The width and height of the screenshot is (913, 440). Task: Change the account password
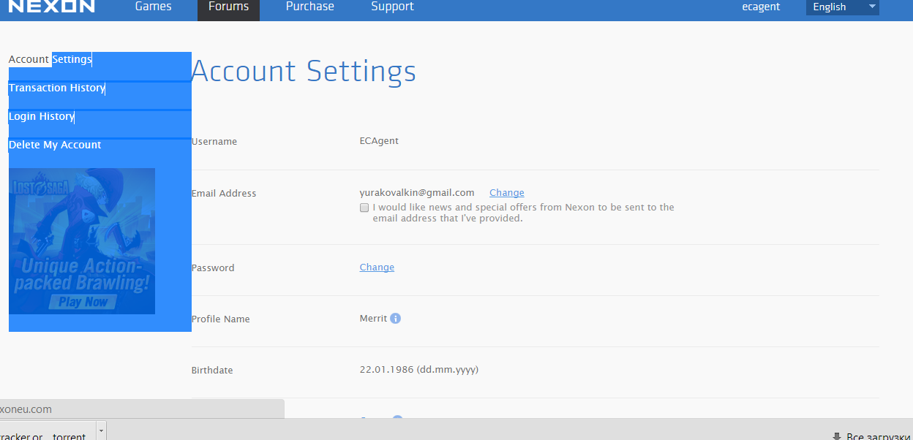[377, 268]
